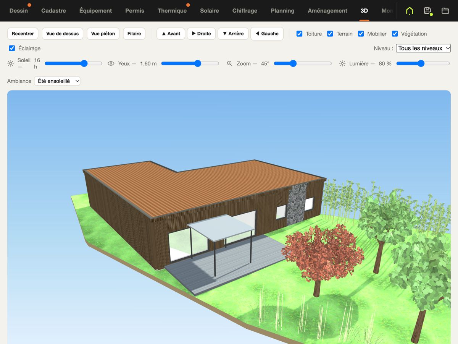Click the sun icon beside Lumière
This screenshot has width=458, height=344.
click(342, 63)
